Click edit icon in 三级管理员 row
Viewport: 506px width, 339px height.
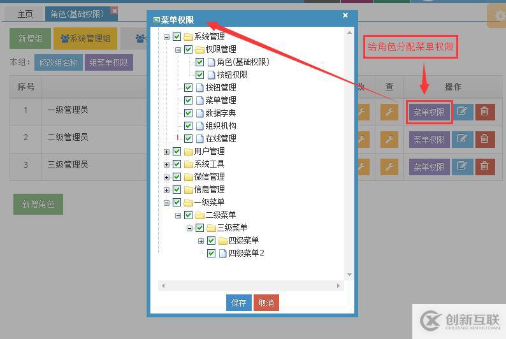pyautogui.click(x=462, y=166)
